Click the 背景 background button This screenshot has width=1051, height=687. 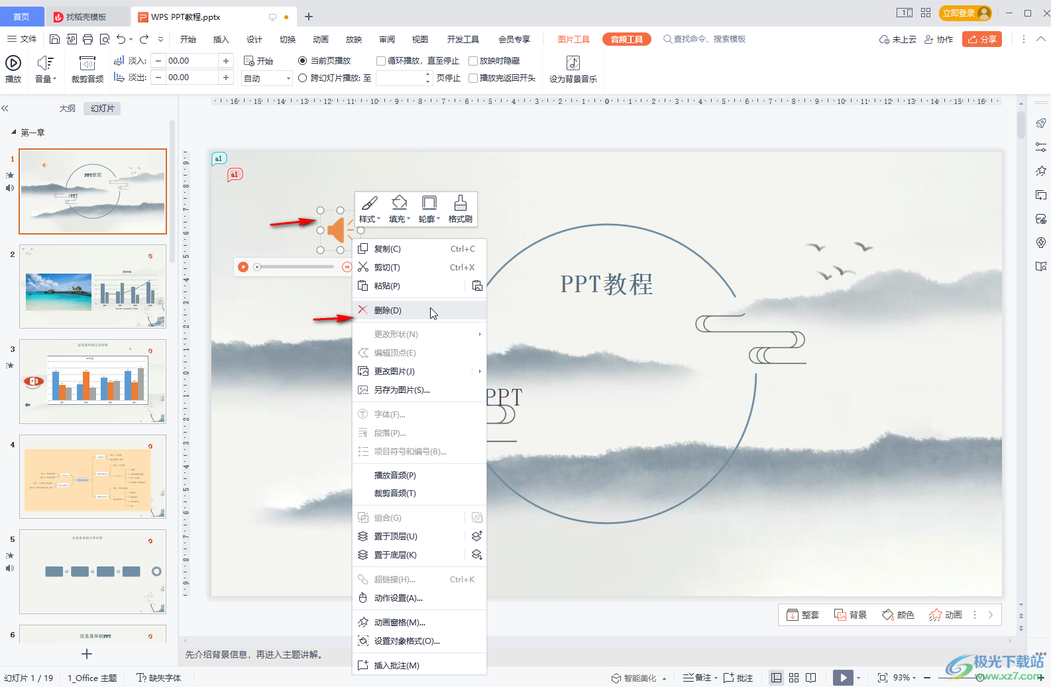850,615
